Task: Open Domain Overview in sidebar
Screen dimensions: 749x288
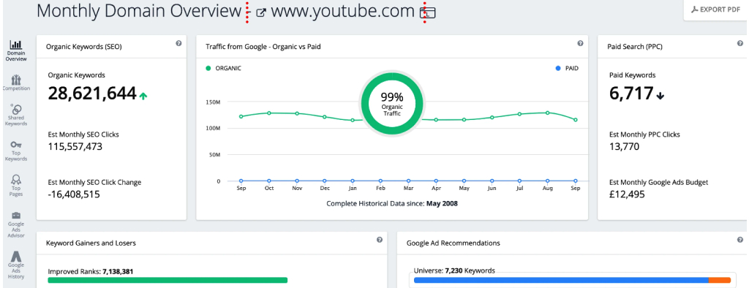Action: point(16,50)
